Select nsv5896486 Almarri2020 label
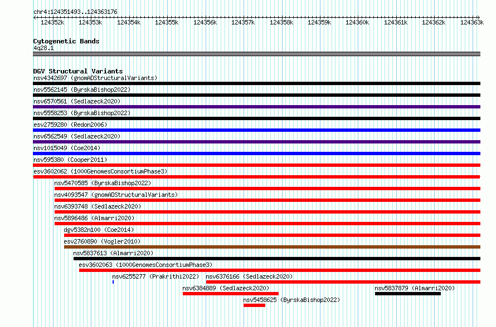The height and width of the screenshot is (327, 496). 94,218
